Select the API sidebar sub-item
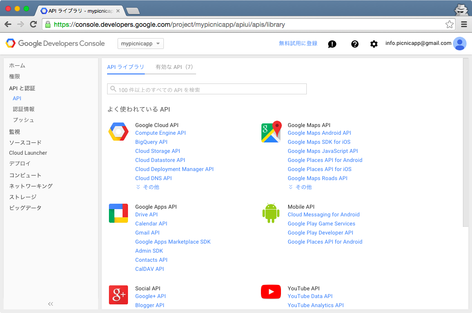 coord(17,98)
